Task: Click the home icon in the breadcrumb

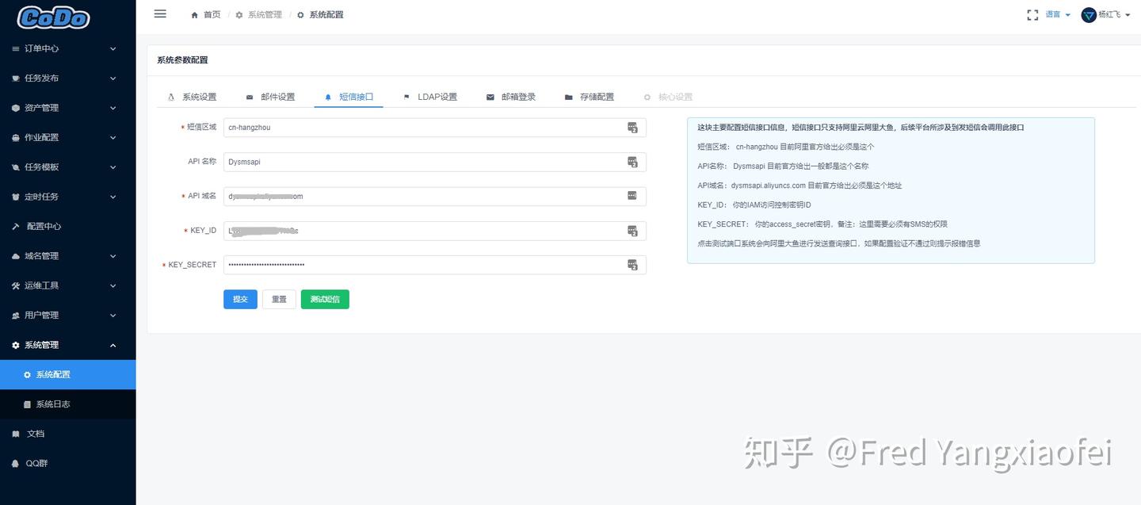Action: [x=193, y=13]
